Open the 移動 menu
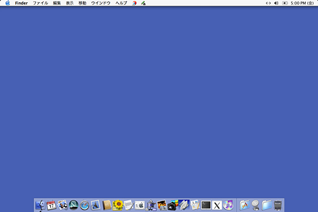This screenshot has width=318, height=212. coord(82,3)
